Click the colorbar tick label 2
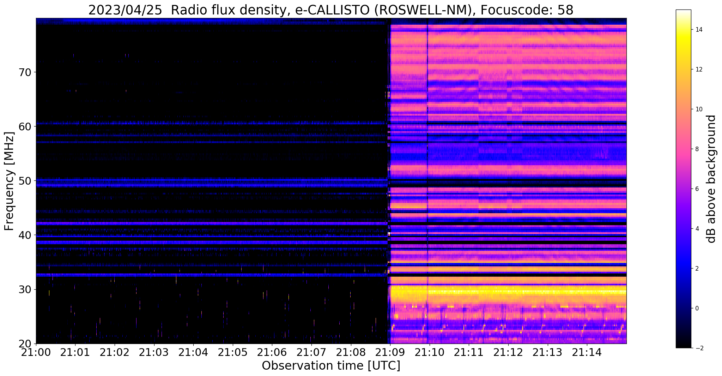722x376 pixels. point(697,269)
